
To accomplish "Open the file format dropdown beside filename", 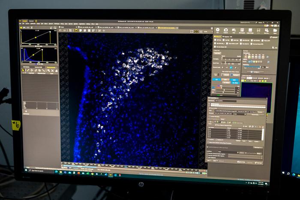I will pyautogui.click(x=240, y=114).
